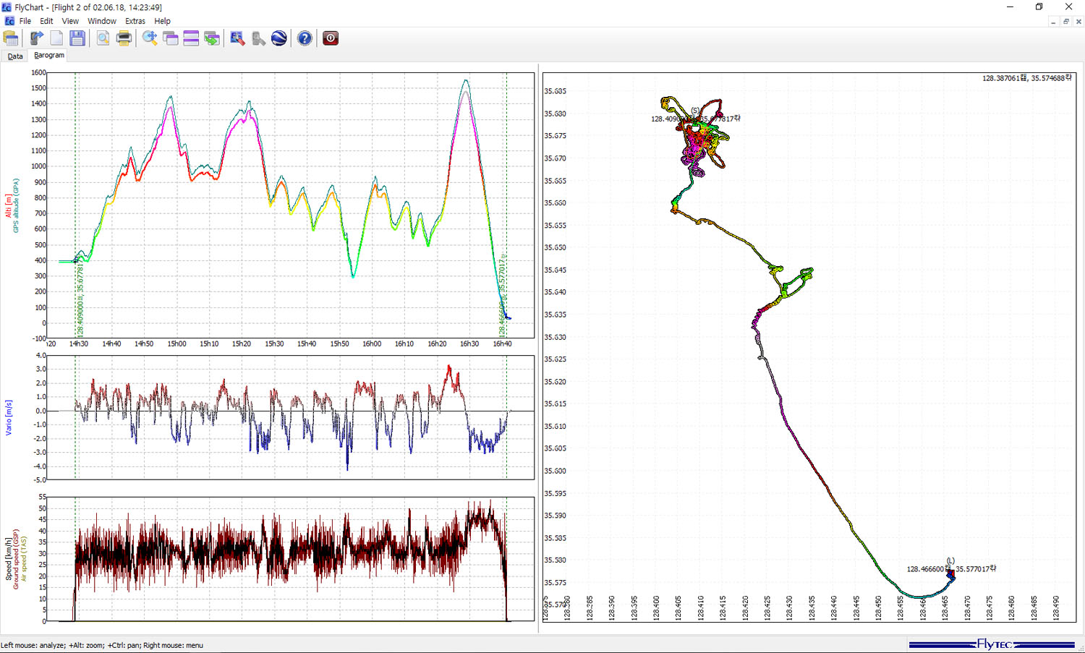
Task: Click the top-right map corner coordinate readout
Action: point(1027,78)
